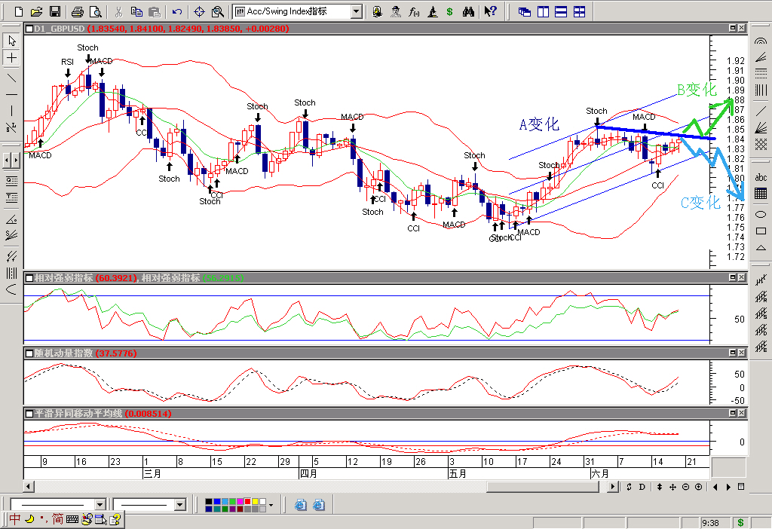
Task: Click the tile windows vertically icon
Action: click(x=543, y=11)
